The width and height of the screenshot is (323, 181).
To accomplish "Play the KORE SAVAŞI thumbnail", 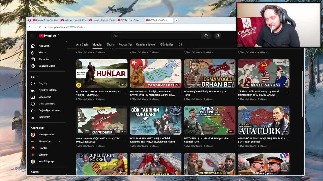I will click(x=264, y=73).
